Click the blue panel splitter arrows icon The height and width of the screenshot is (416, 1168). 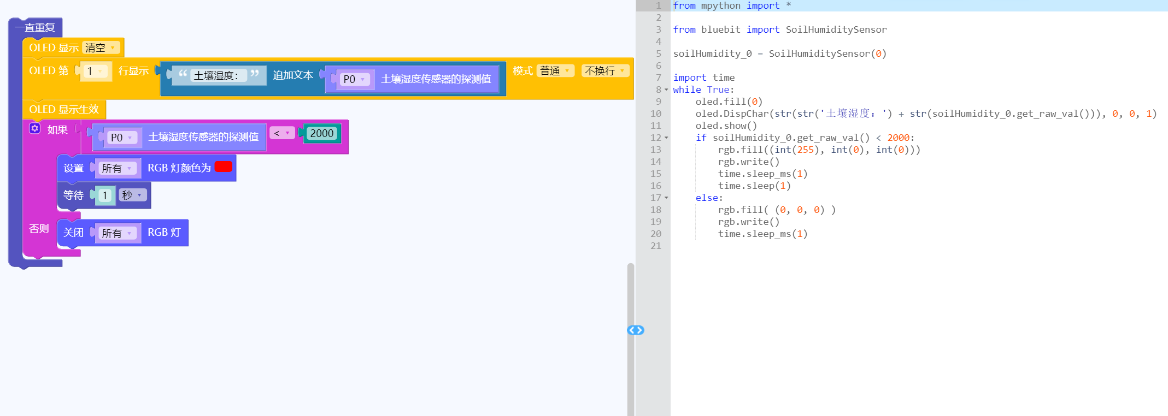(636, 330)
